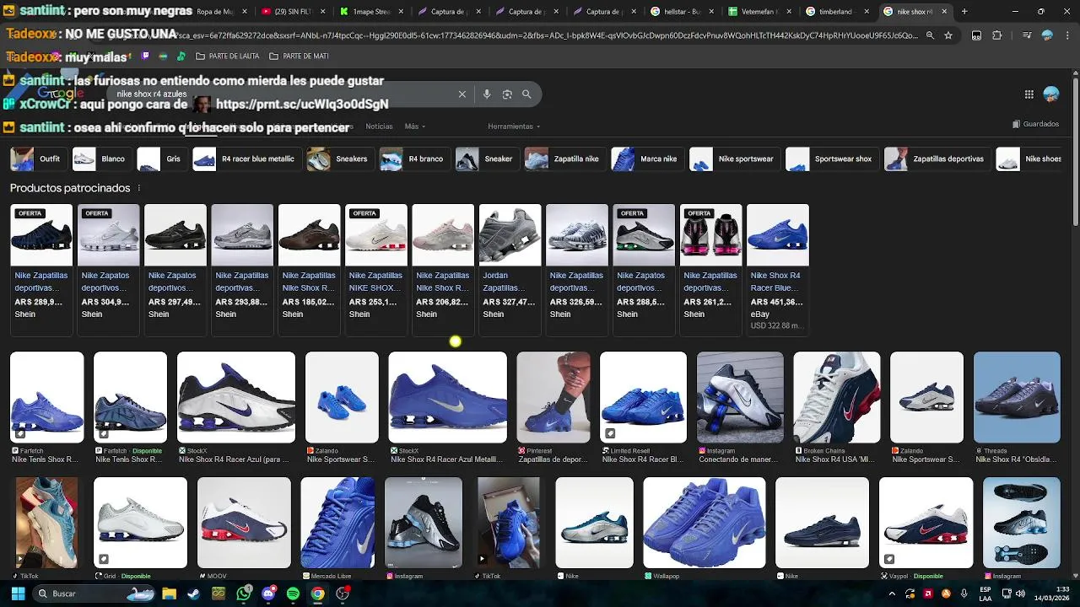Open the Windows Start menu

[x=18, y=594]
